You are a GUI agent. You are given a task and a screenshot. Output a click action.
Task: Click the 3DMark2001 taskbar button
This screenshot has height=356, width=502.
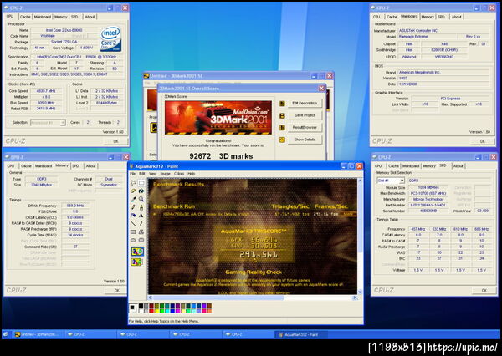point(38,334)
